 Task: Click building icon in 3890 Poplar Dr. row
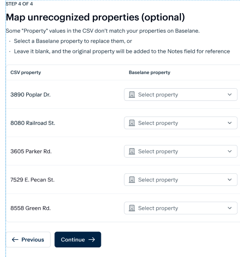click(x=132, y=95)
